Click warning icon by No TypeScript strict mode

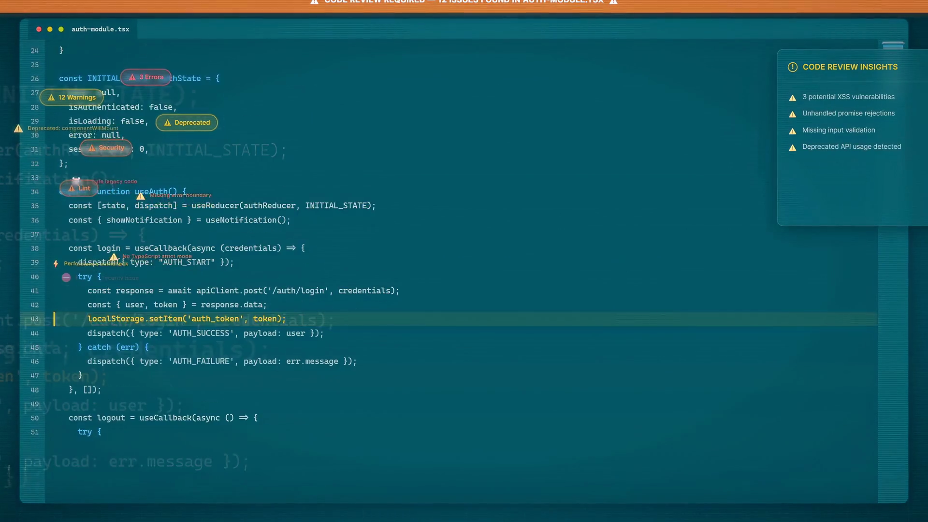point(114,257)
